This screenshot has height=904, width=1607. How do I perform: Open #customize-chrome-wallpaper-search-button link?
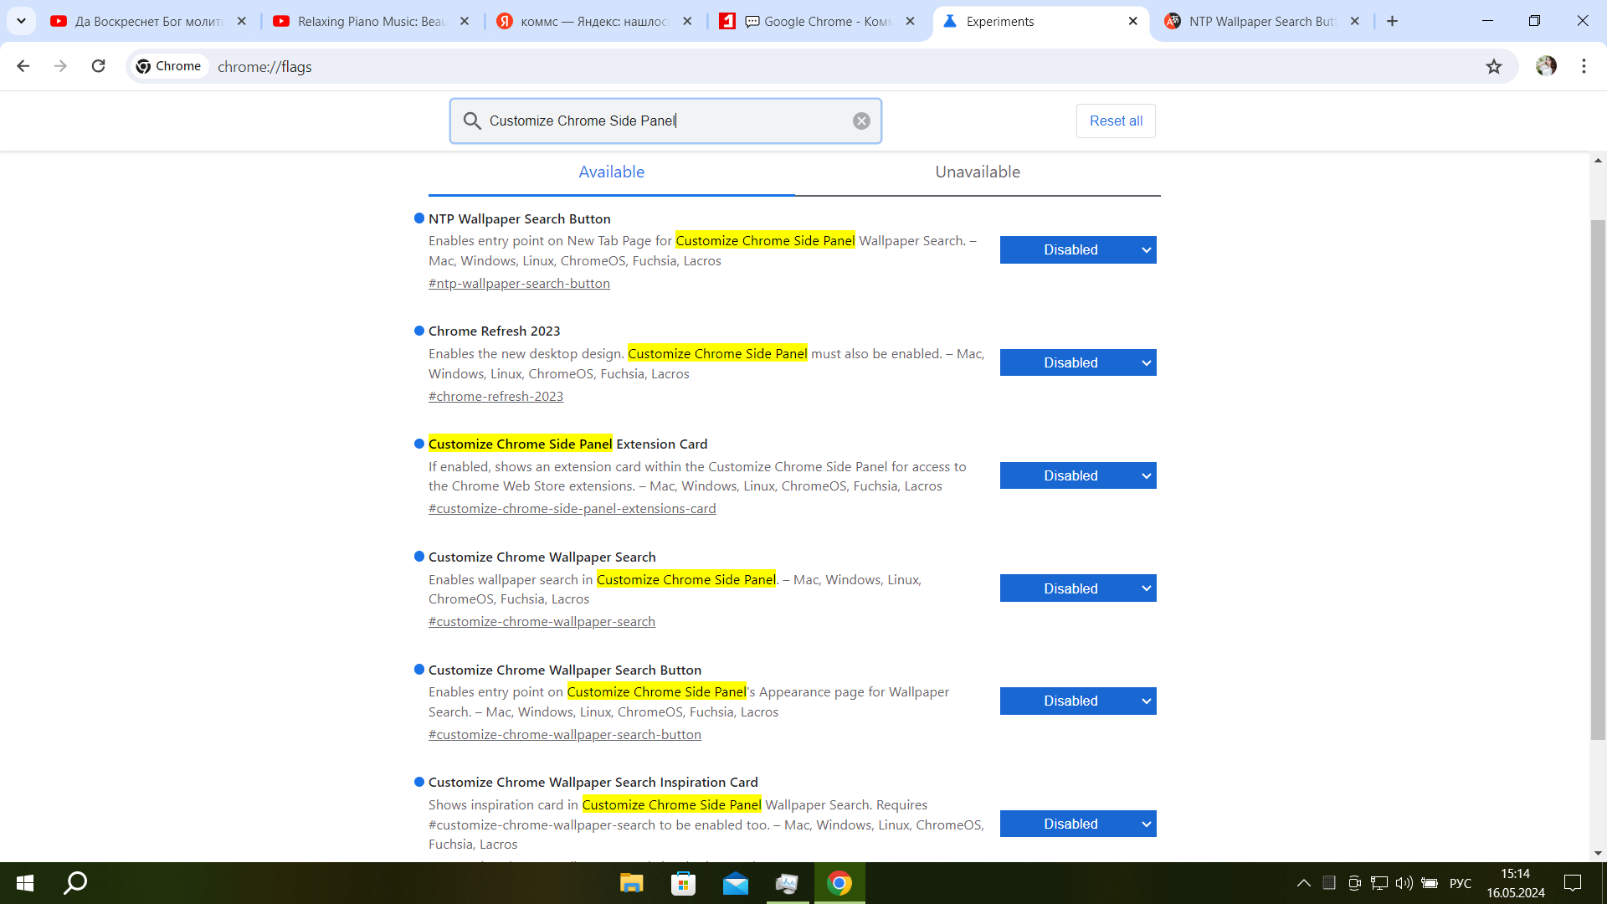coord(565,735)
